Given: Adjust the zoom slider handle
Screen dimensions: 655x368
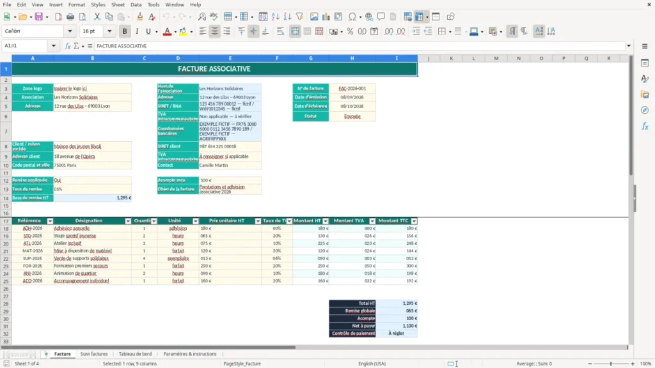Looking at the screenshot, I should [611, 364].
